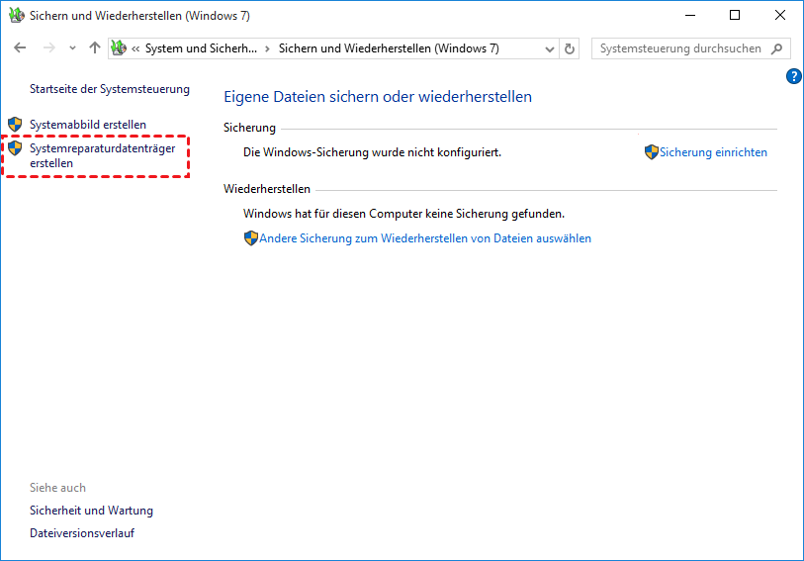
Task: Click the Siehe auch label
Action: tap(58, 488)
